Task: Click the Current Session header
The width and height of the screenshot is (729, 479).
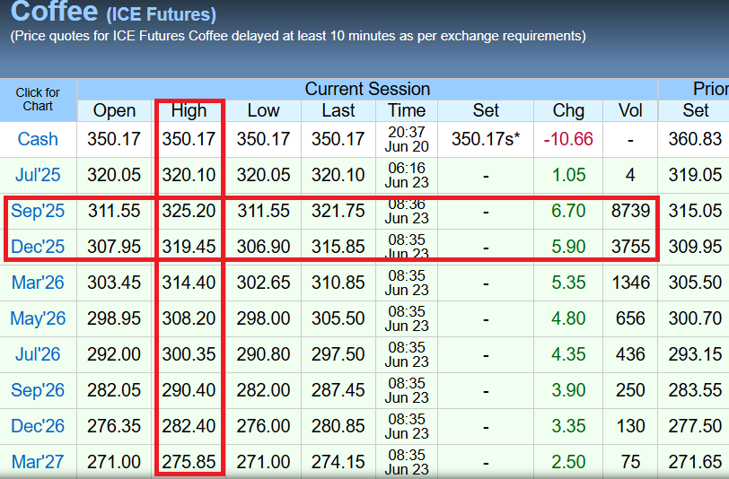Action: click(x=367, y=89)
